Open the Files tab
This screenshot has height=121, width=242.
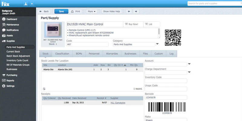[x=146, y=54]
